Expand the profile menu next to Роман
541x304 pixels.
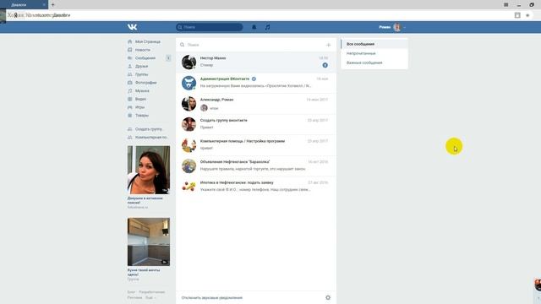coord(404,27)
